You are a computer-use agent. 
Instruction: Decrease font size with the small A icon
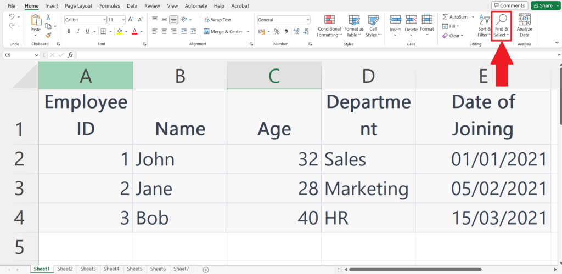(140, 20)
